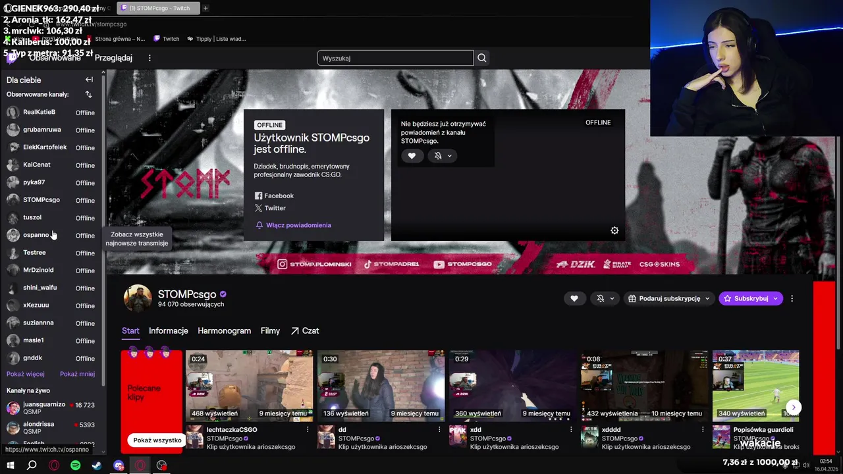Open STOMPcsgo Twitter link
Viewport: 843px width, 474px height.
click(x=270, y=208)
